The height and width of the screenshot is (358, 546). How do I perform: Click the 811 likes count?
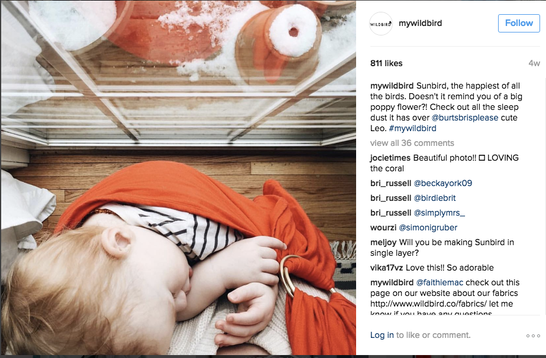pos(386,63)
